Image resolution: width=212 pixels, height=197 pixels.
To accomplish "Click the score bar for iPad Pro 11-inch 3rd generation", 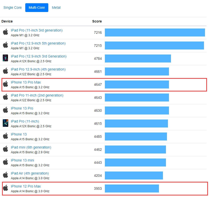I will 155,32.
